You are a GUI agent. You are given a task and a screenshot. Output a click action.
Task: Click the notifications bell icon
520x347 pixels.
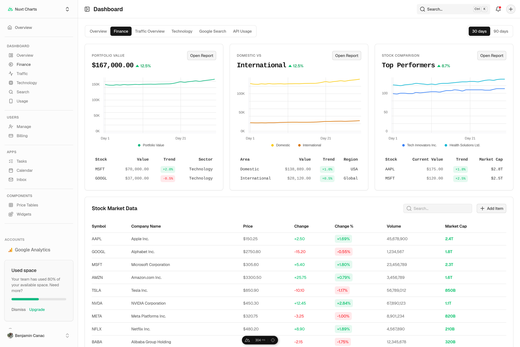pyautogui.click(x=498, y=9)
